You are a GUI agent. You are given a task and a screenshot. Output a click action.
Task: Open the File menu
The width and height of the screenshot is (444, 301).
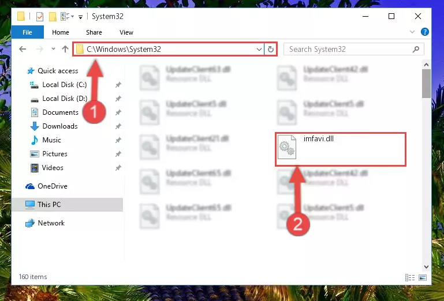[28, 32]
